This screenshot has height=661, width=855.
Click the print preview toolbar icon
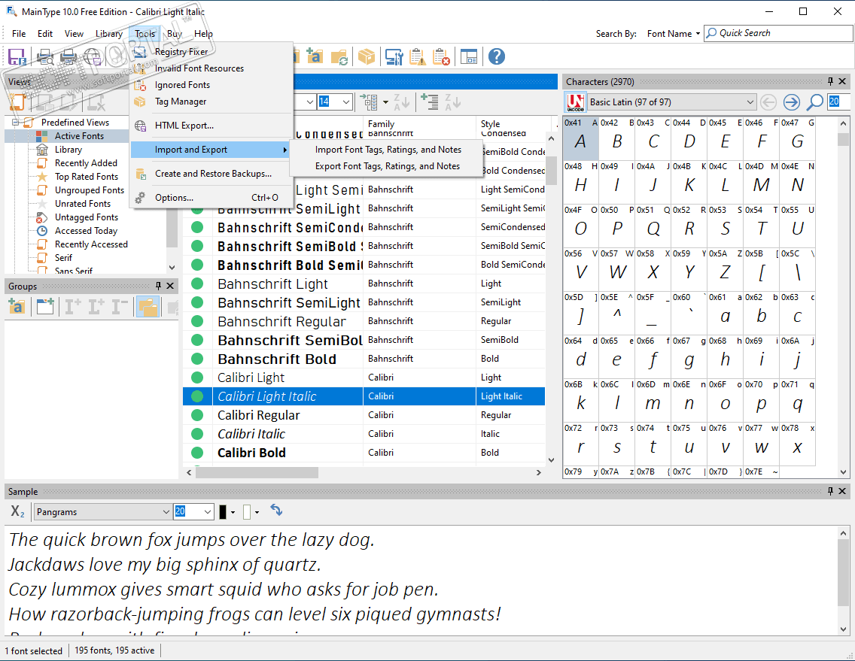coord(45,56)
